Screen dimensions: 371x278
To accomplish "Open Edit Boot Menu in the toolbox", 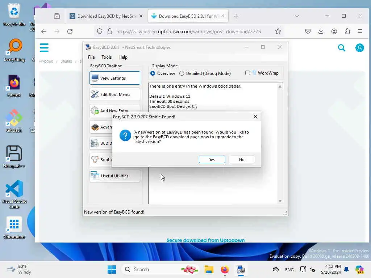I will (x=115, y=94).
